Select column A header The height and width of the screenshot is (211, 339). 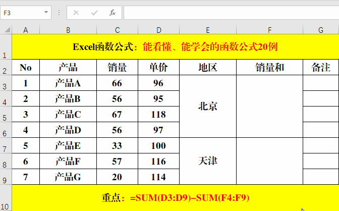point(26,30)
